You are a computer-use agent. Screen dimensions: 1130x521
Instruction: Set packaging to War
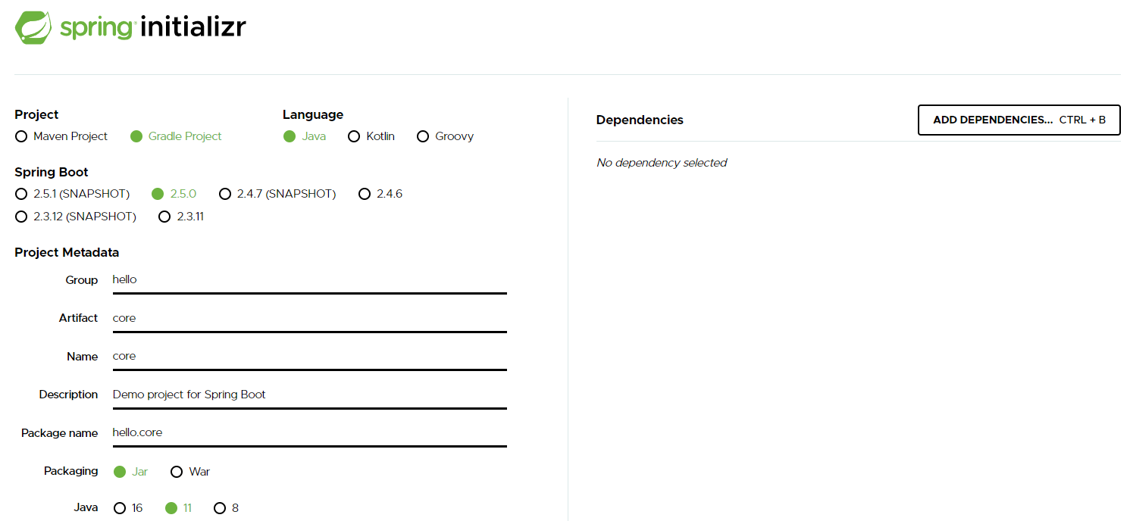point(190,472)
